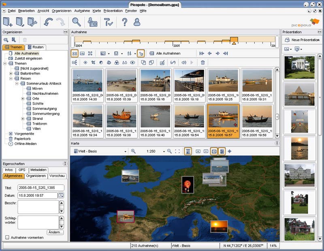Viewport: 324px width, 251px height.
Task: Delete the photo with the trash icon
Action: 203,62
